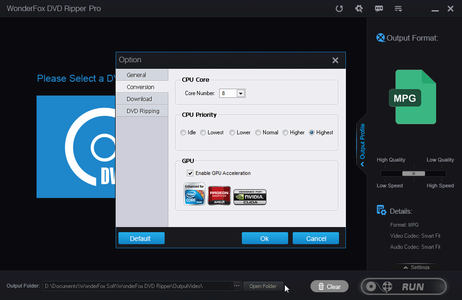Switch to the General tab
Screen dimensions: 462x300
coord(142,75)
